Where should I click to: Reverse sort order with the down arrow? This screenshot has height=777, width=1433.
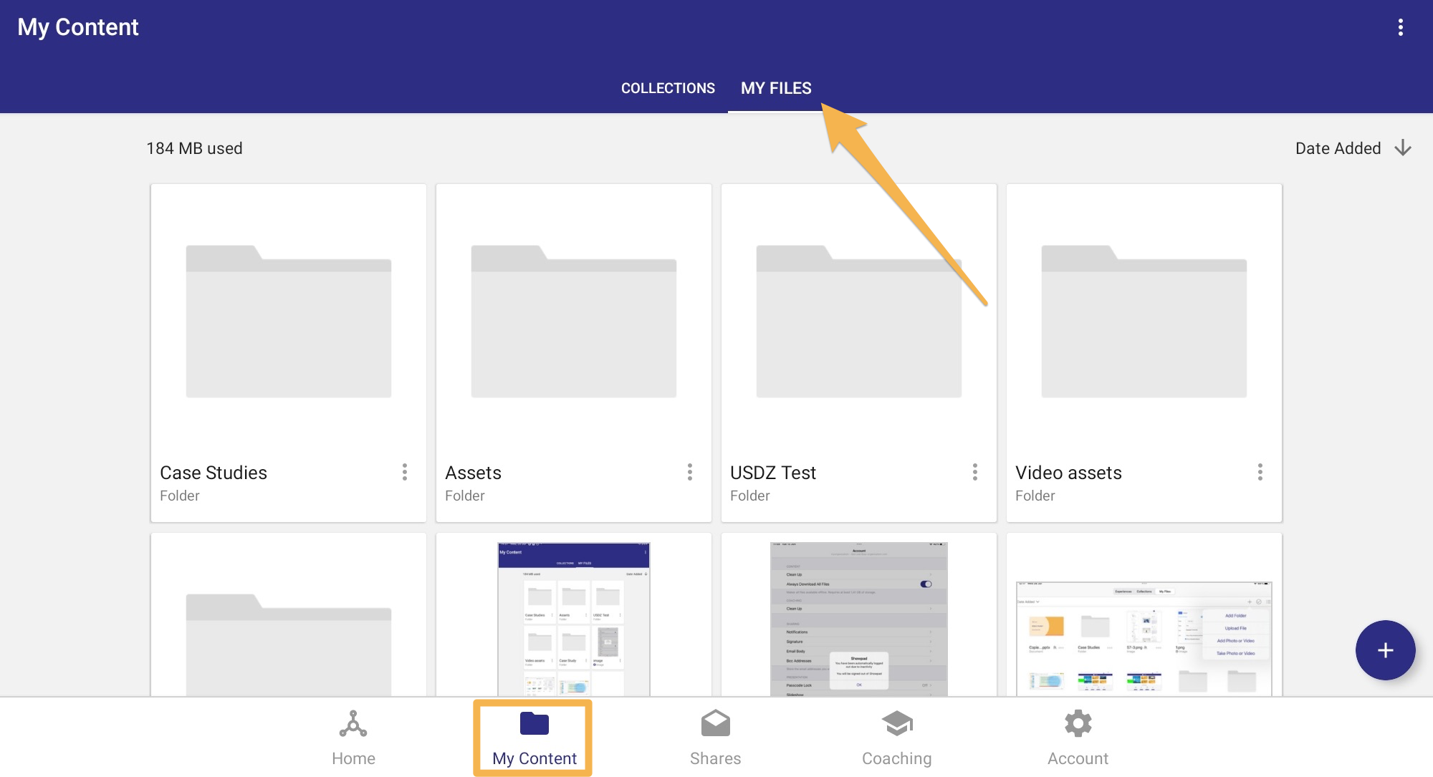point(1403,148)
